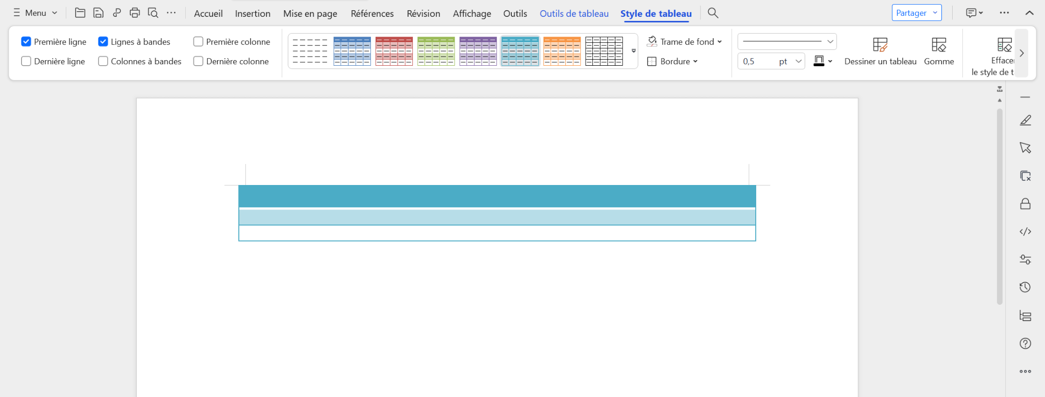Click the print icon
Image resolution: width=1045 pixels, height=397 pixels.
(x=135, y=13)
